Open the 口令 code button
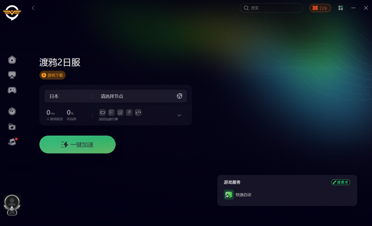 coord(320,8)
